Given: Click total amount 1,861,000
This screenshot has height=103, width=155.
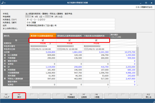Looking at the screenshot, I should pyautogui.click(x=77, y=52).
